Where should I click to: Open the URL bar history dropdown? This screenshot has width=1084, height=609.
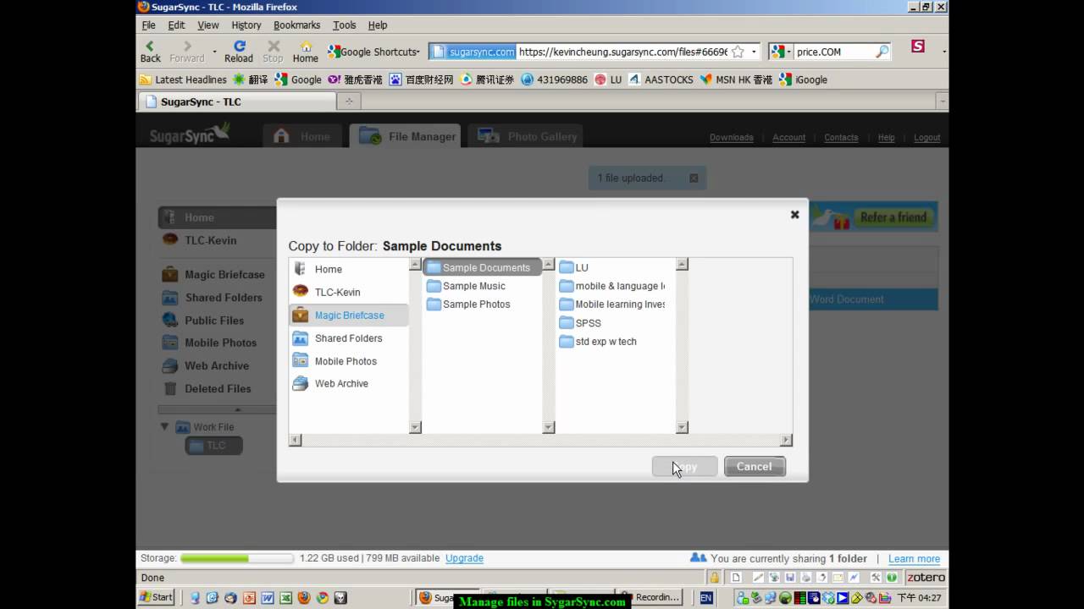click(x=754, y=52)
